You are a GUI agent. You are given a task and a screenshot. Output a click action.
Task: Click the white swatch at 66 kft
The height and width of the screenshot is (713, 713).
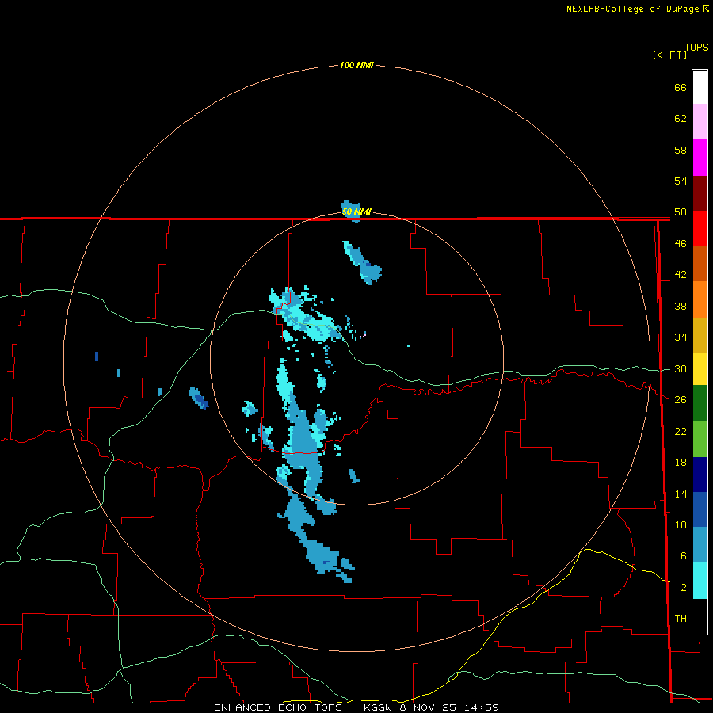(700, 87)
